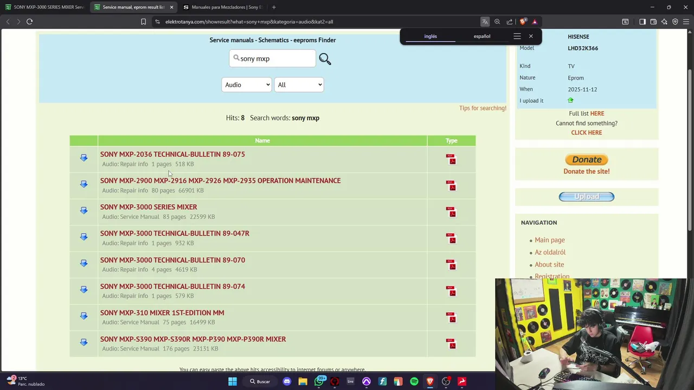This screenshot has height=390, width=694.
Task: Click the Buscar taskbar search box
Action: pyautogui.click(x=260, y=381)
